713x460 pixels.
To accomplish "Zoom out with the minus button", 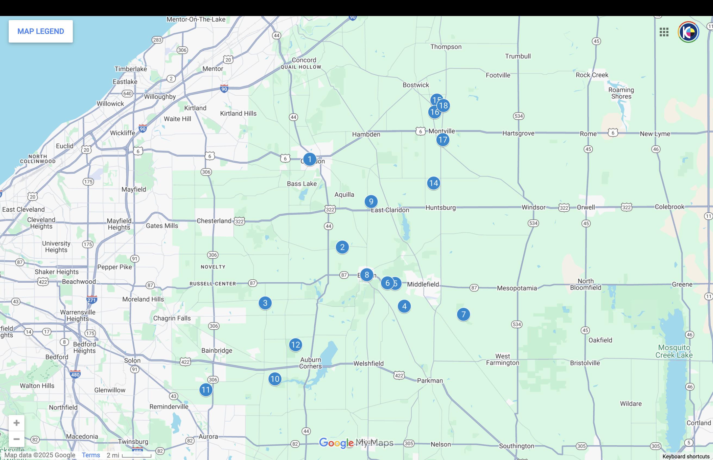I will point(17,439).
